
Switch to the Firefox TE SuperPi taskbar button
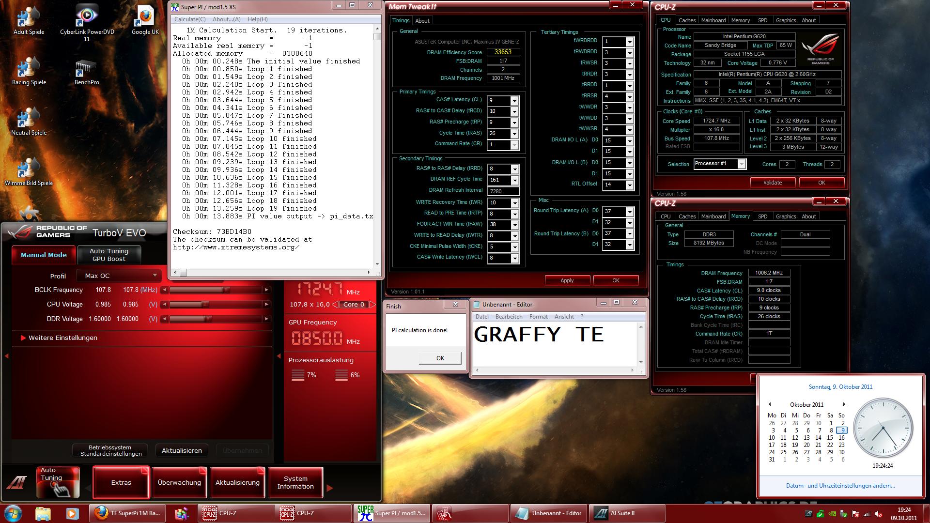click(127, 513)
